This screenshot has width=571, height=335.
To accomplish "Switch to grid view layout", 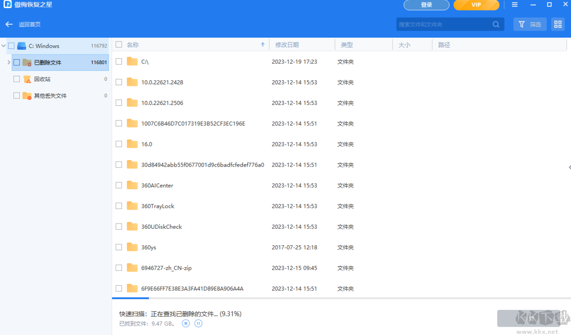I will point(558,24).
